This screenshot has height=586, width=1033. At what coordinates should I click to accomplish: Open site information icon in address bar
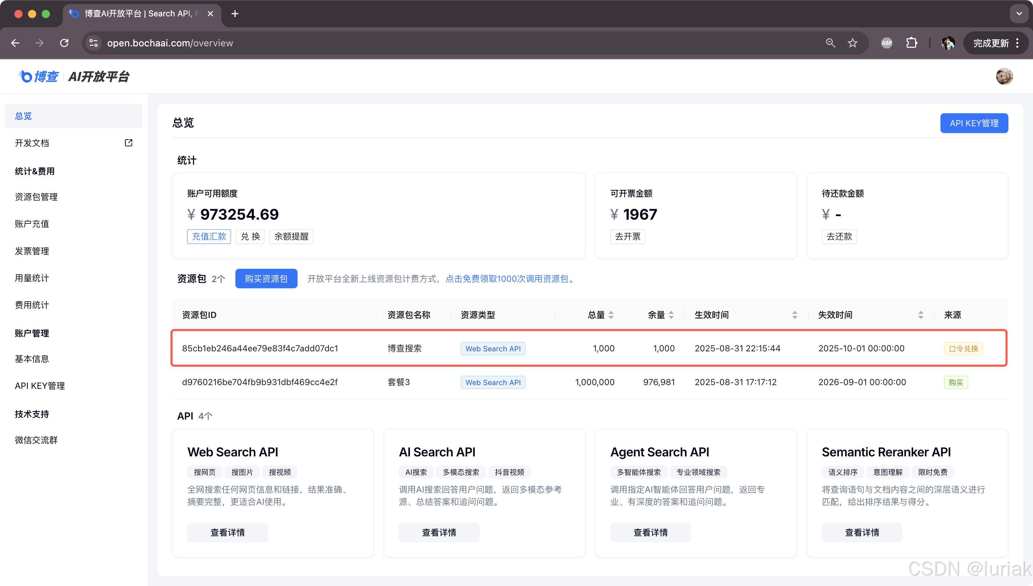click(94, 43)
